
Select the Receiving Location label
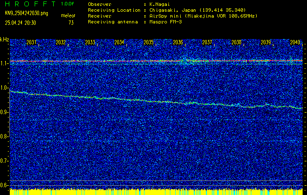pos(114,10)
